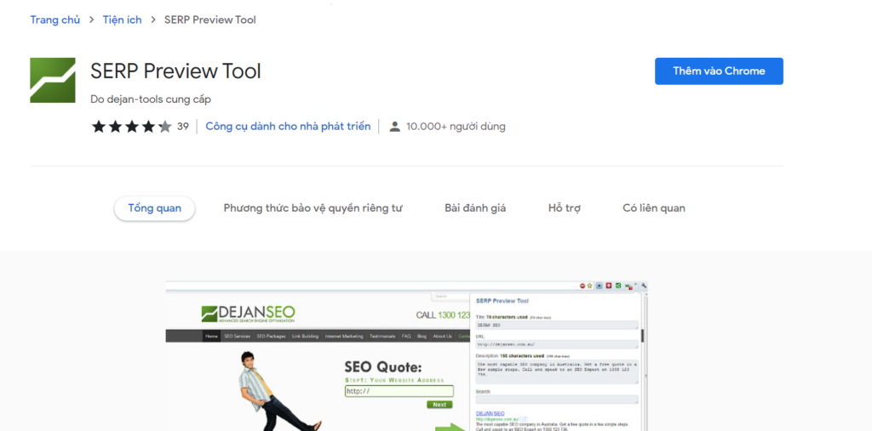Click SERP Preview Tool breadcrumb text

[x=210, y=20]
